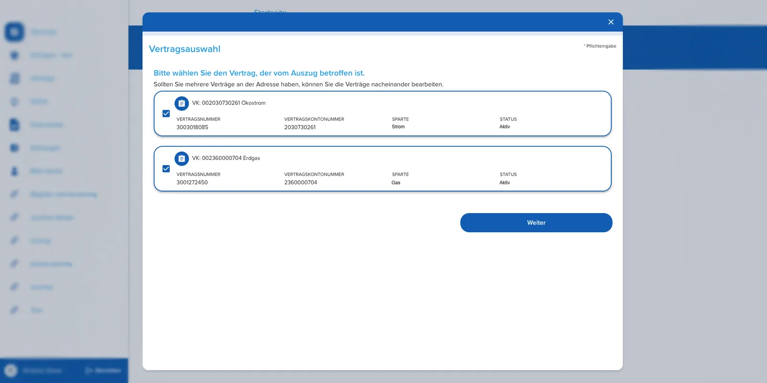Click account number 2360000704
This screenshot has height=383, width=767.
[301, 182]
